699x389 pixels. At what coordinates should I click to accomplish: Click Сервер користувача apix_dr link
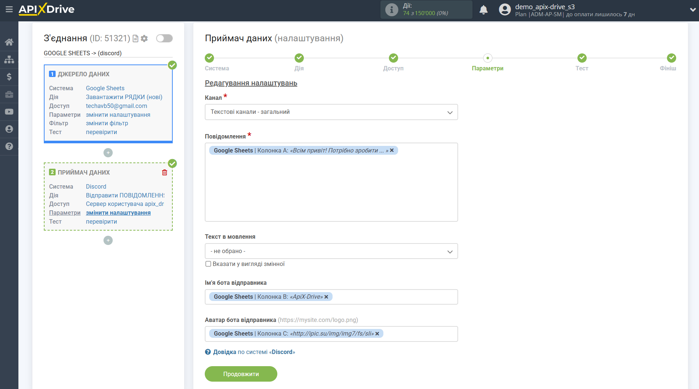click(x=125, y=204)
